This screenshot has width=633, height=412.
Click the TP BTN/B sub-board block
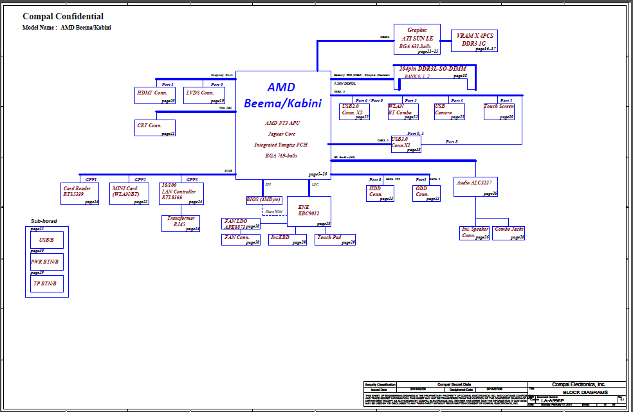(47, 283)
